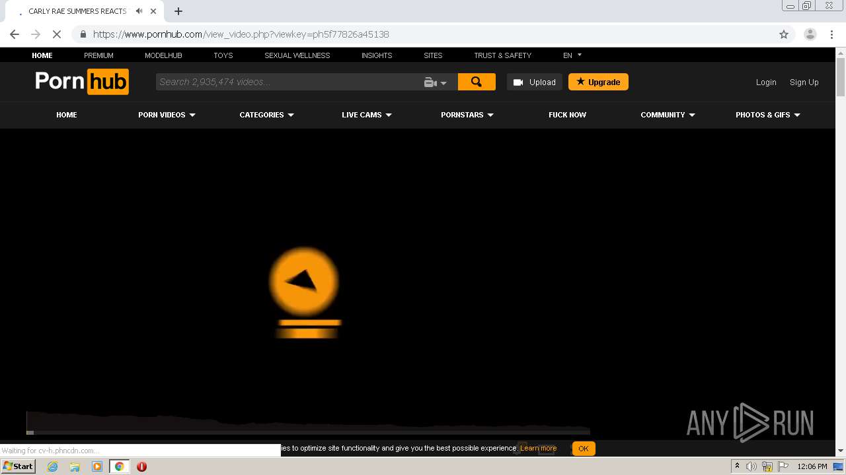Open Learn more cookie link
The height and width of the screenshot is (475, 846).
(x=538, y=449)
